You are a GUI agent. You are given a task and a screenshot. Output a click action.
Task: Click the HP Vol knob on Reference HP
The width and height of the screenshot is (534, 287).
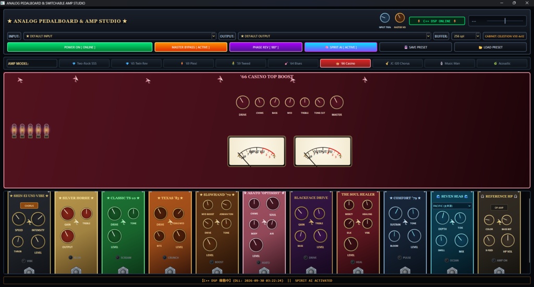[507, 241]
